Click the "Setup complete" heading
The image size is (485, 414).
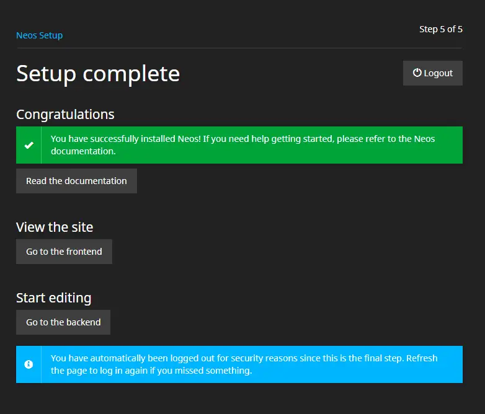tap(98, 74)
